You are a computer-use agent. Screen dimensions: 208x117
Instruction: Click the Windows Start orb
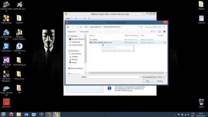[x=4, y=114]
